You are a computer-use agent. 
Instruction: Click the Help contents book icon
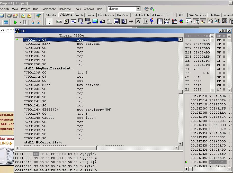click(39, 16)
